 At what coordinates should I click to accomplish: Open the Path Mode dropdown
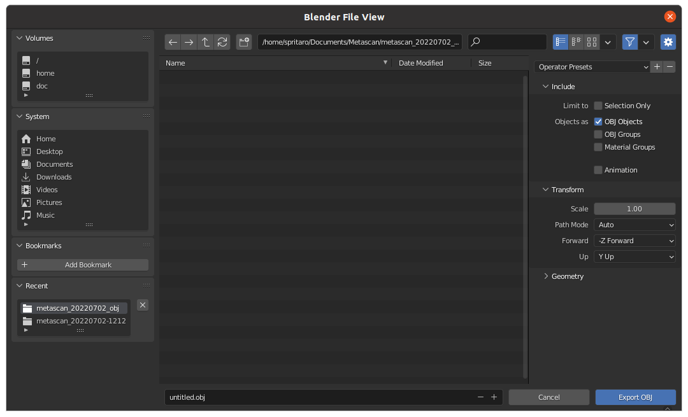634,225
